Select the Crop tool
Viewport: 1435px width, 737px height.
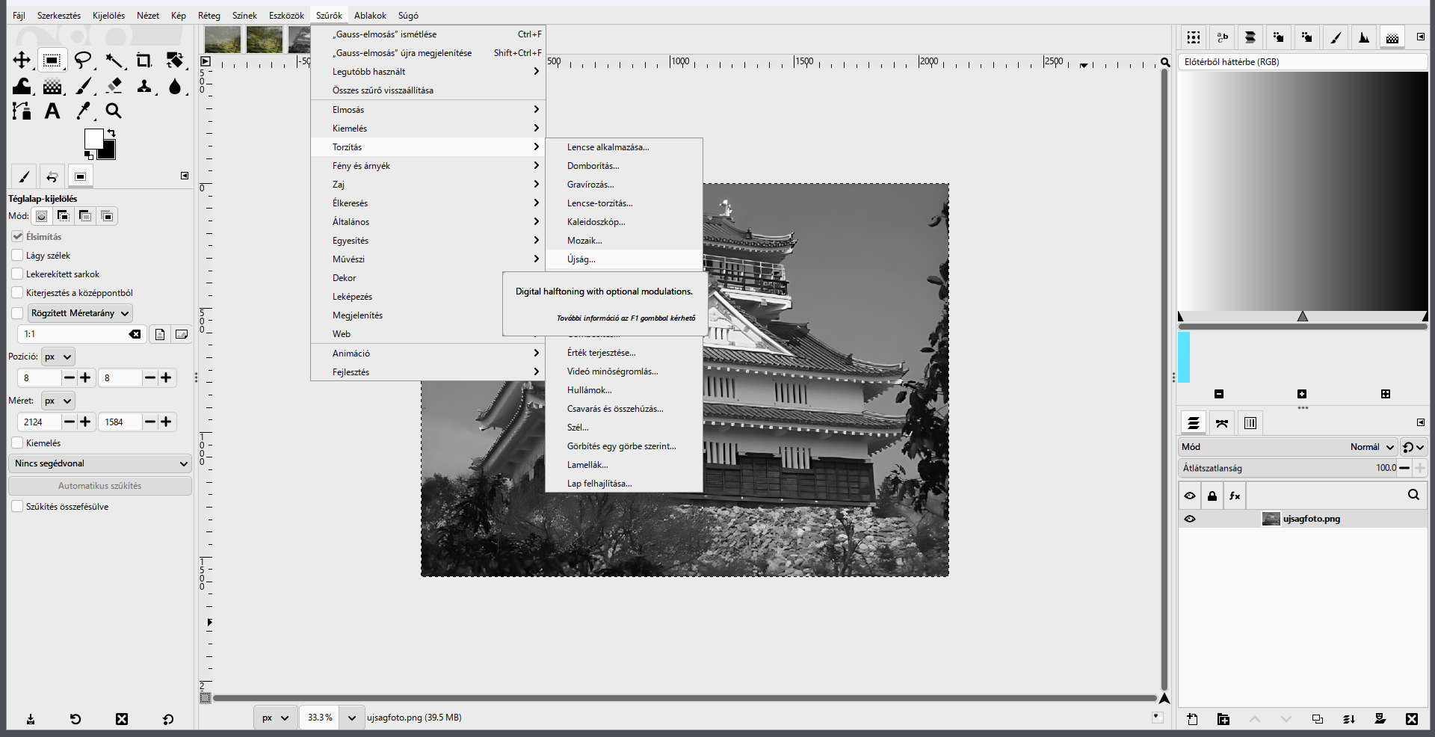(x=144, y=61)
